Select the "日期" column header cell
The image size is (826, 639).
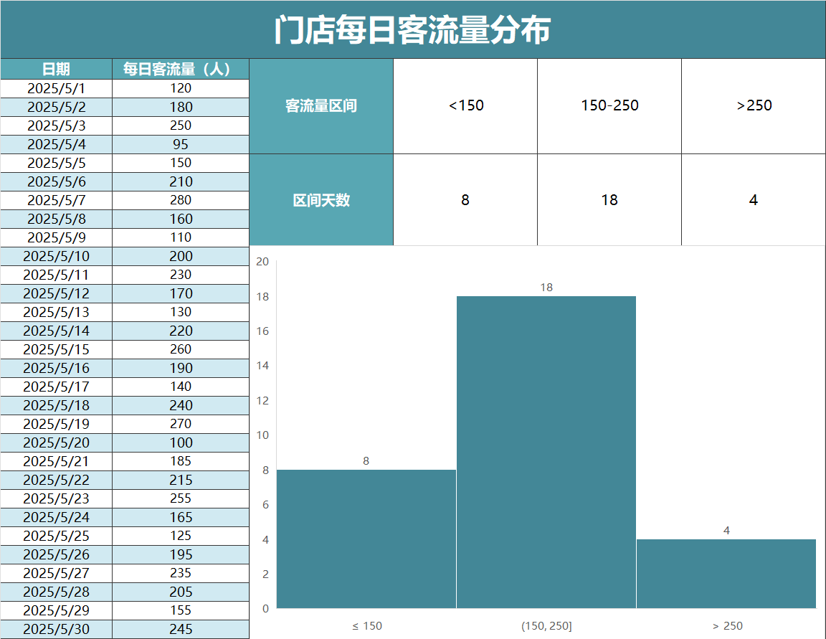56,69
